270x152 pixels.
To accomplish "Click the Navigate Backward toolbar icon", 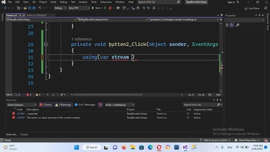I will pos(5,8).
